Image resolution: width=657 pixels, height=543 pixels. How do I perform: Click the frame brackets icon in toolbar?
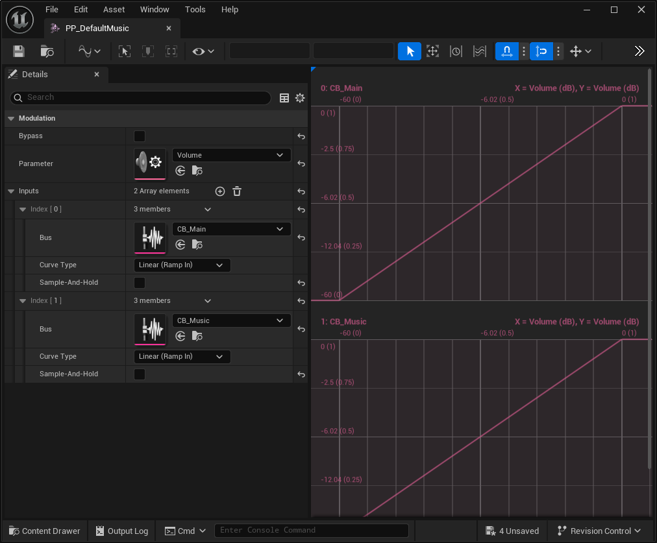[x=171, y=51]
